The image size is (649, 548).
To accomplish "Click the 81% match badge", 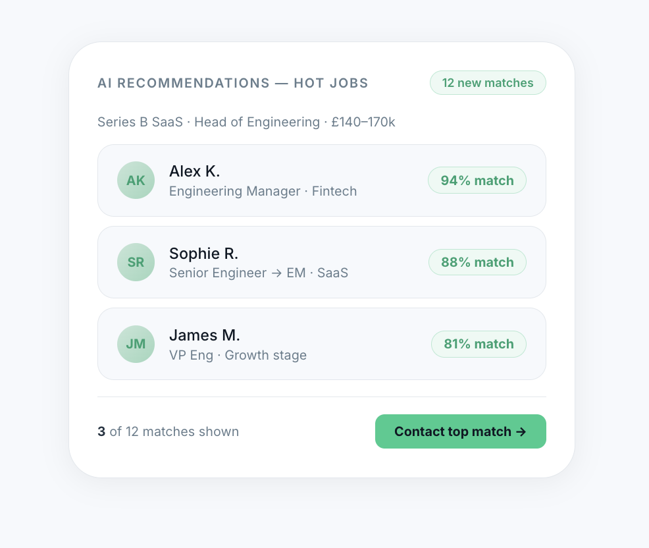I will [x=479, y=344].
